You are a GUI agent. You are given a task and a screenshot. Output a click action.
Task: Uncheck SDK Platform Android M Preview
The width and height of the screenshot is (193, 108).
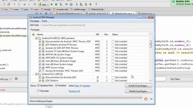click(x=40, y=45)
